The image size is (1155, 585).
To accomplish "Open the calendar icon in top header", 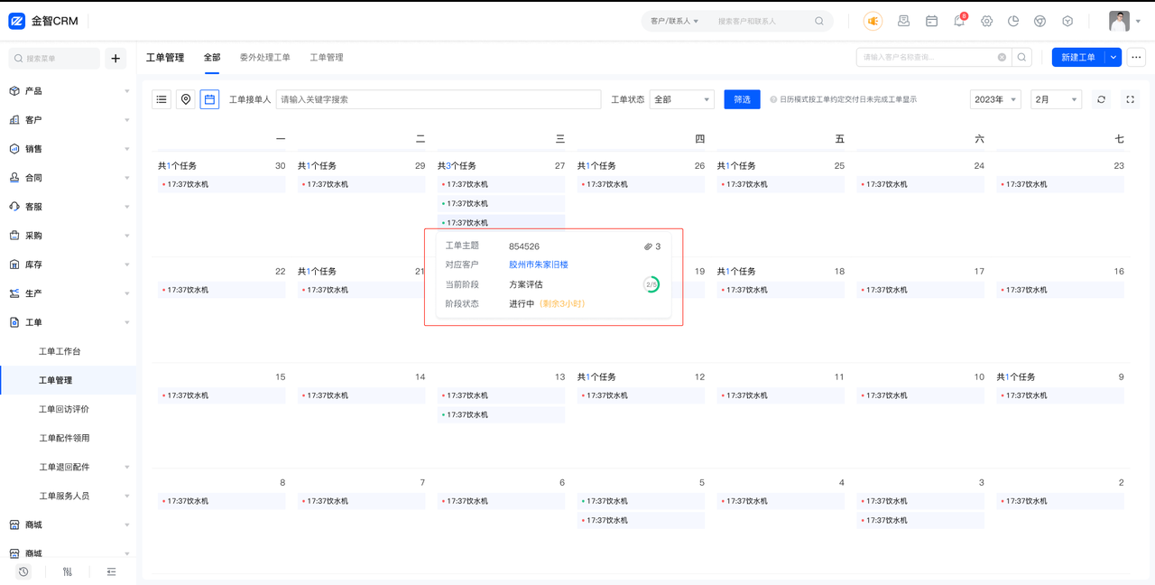I will 931,21.
